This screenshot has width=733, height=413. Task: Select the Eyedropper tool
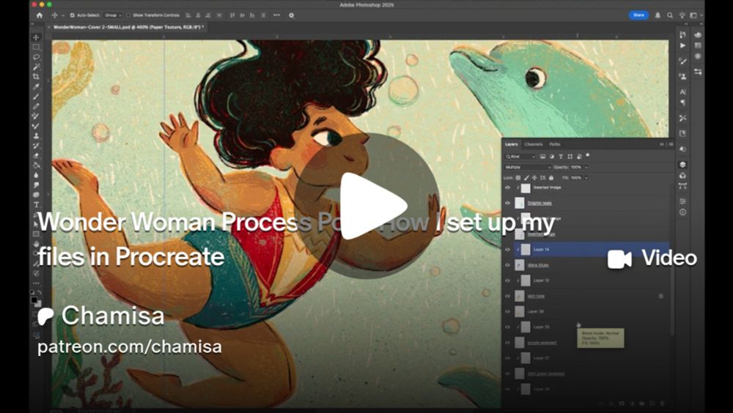(36, 86)
